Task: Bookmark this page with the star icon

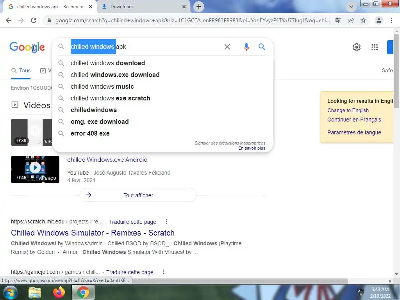Action: pos(363,20)
